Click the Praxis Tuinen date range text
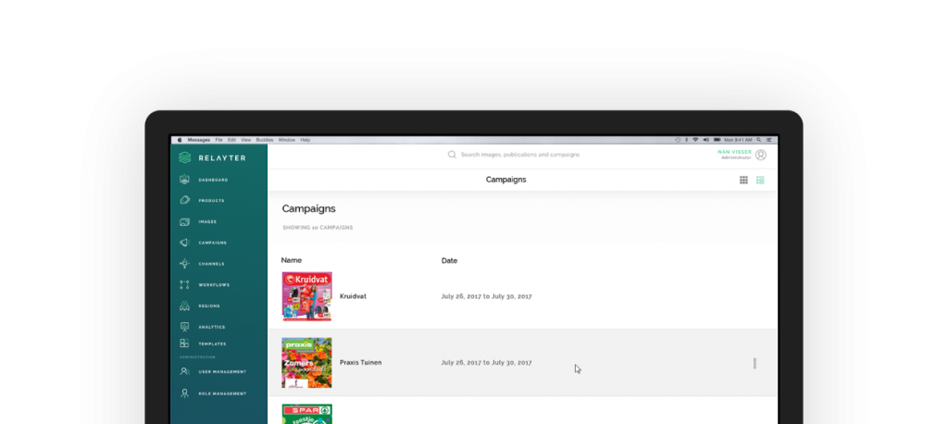Image resolution: width=948 pixels, height=424 pixels. (487, 363)
